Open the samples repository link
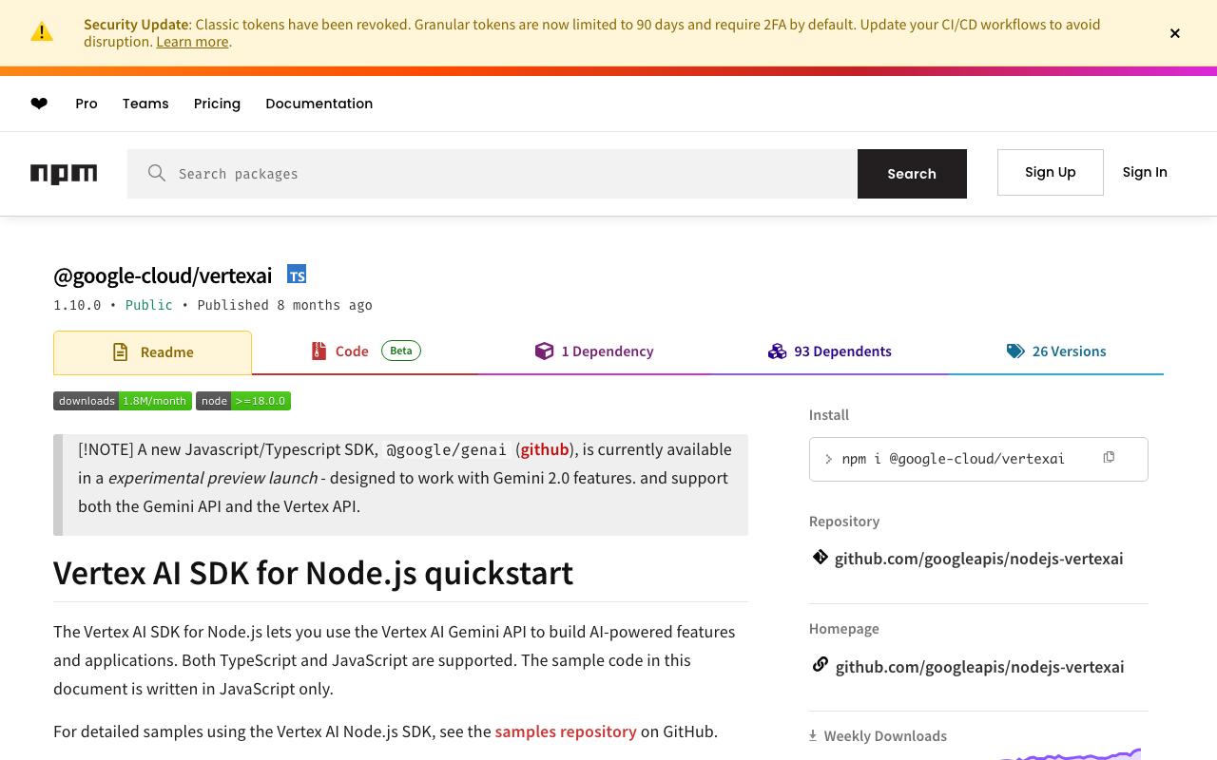This screenshot has height=760, width=1217. click(566, 731)
